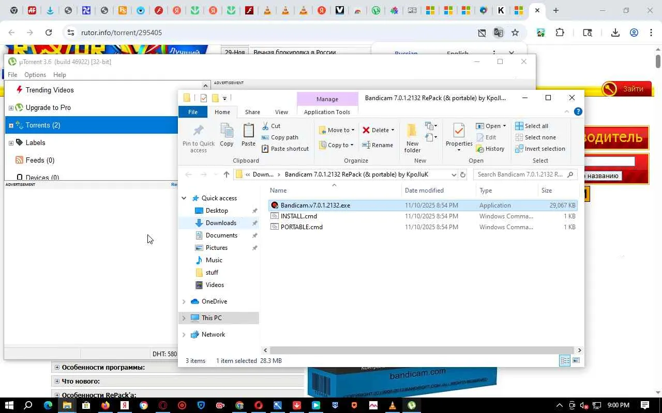Open Chrome's Downloads toolbar icon
Viewport: 662px width, 413px height.
(x=615, y=33)
